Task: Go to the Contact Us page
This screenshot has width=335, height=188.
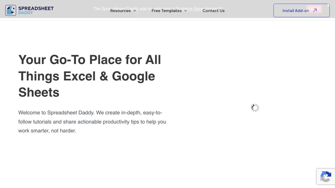Action: [214, 11]
